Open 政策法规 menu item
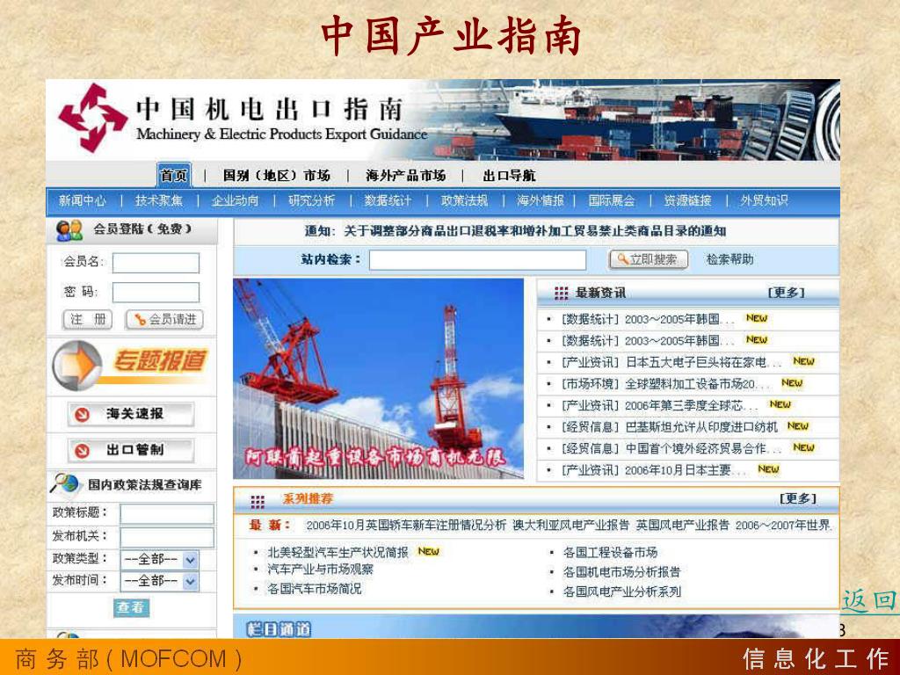This screenshot has width=900, height=675. (x=464, y=201)
